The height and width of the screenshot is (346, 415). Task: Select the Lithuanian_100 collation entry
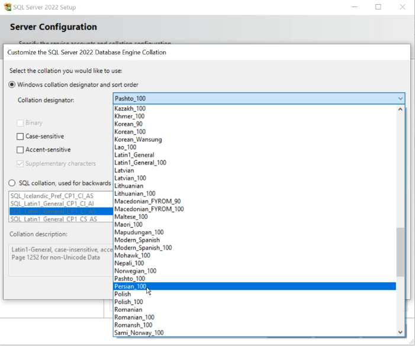click(x=255, y=193)
